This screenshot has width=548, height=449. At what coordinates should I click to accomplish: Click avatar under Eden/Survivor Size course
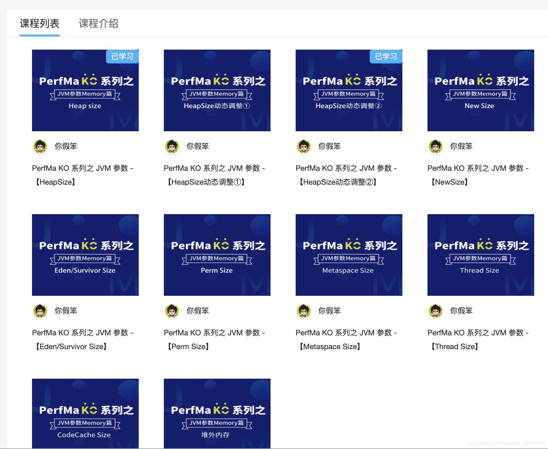tap(40, 311)
